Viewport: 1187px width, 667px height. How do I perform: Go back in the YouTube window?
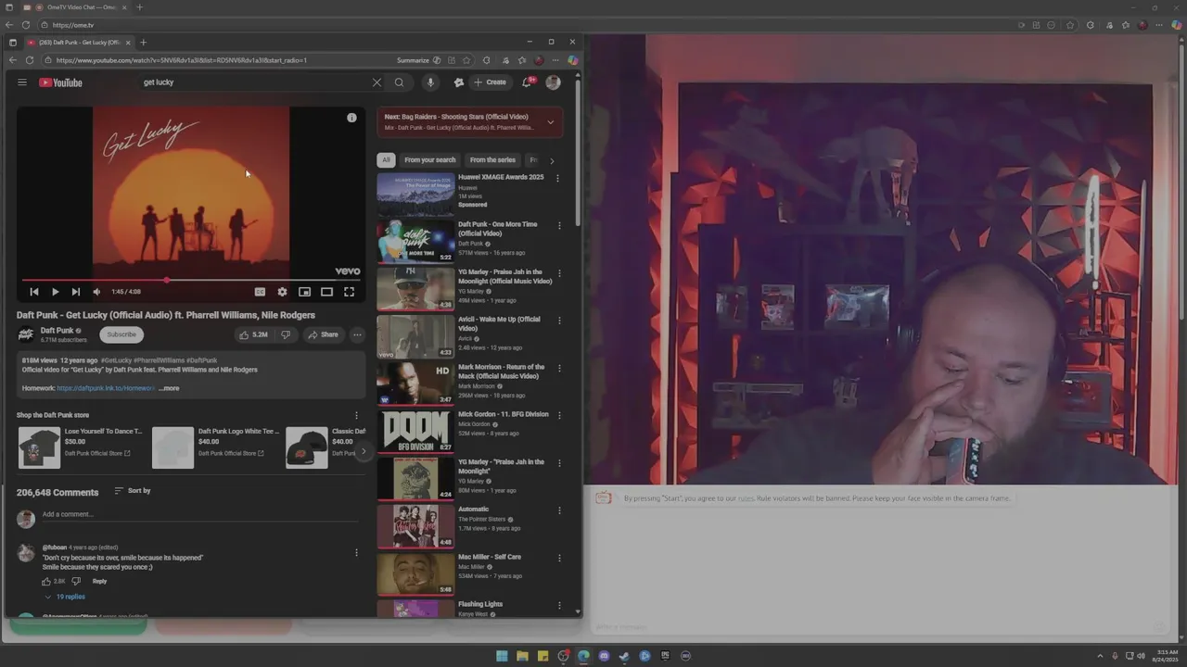(x=12, y=60)
